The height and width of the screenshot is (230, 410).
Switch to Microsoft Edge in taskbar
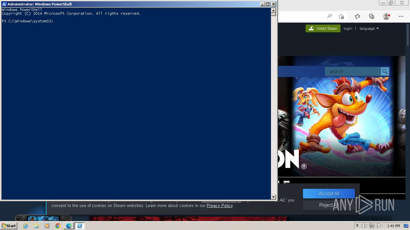[69, 226]
